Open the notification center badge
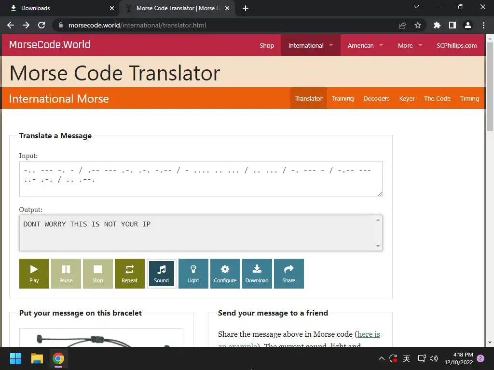The width and height of the screenshot is (494, 370). pos(481,358)
